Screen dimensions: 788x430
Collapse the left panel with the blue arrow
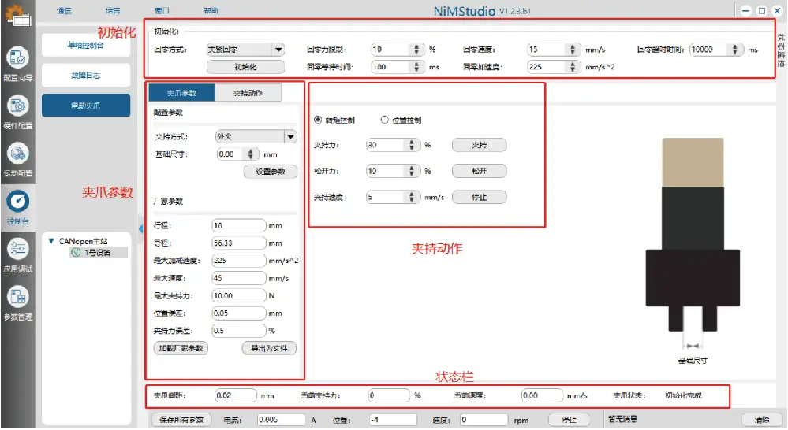140,229
